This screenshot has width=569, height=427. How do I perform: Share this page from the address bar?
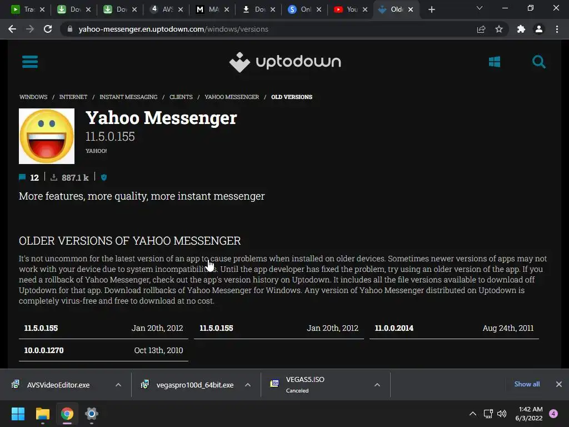(481, 29)
